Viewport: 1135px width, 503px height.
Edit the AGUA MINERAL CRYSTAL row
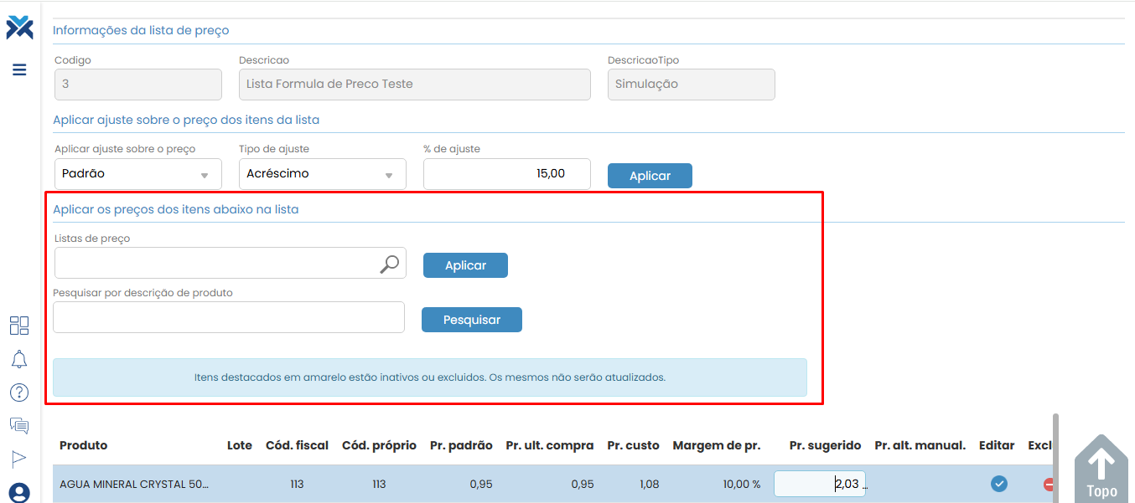(998, 484)
